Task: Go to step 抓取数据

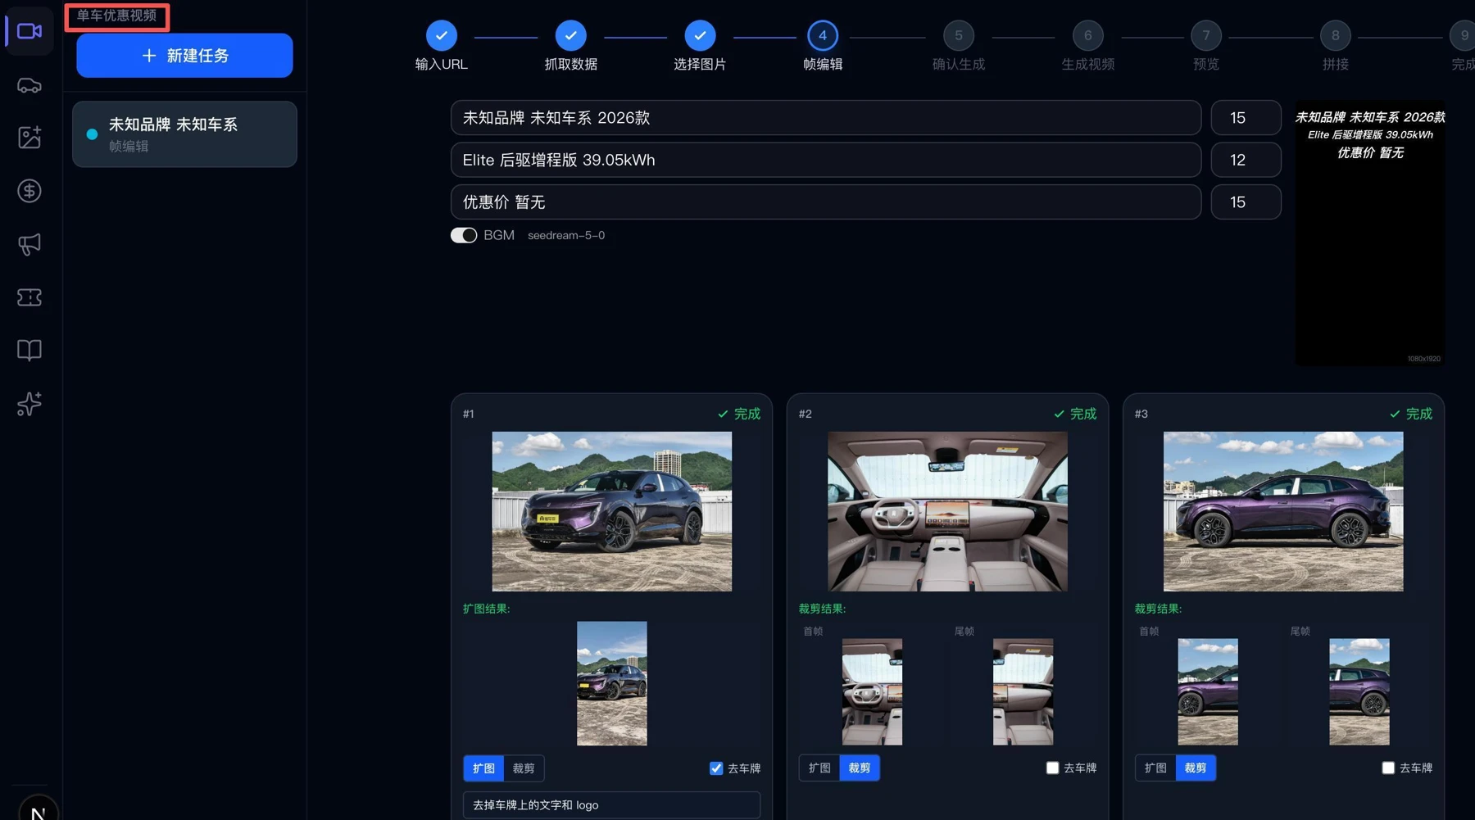Action: 570,46
